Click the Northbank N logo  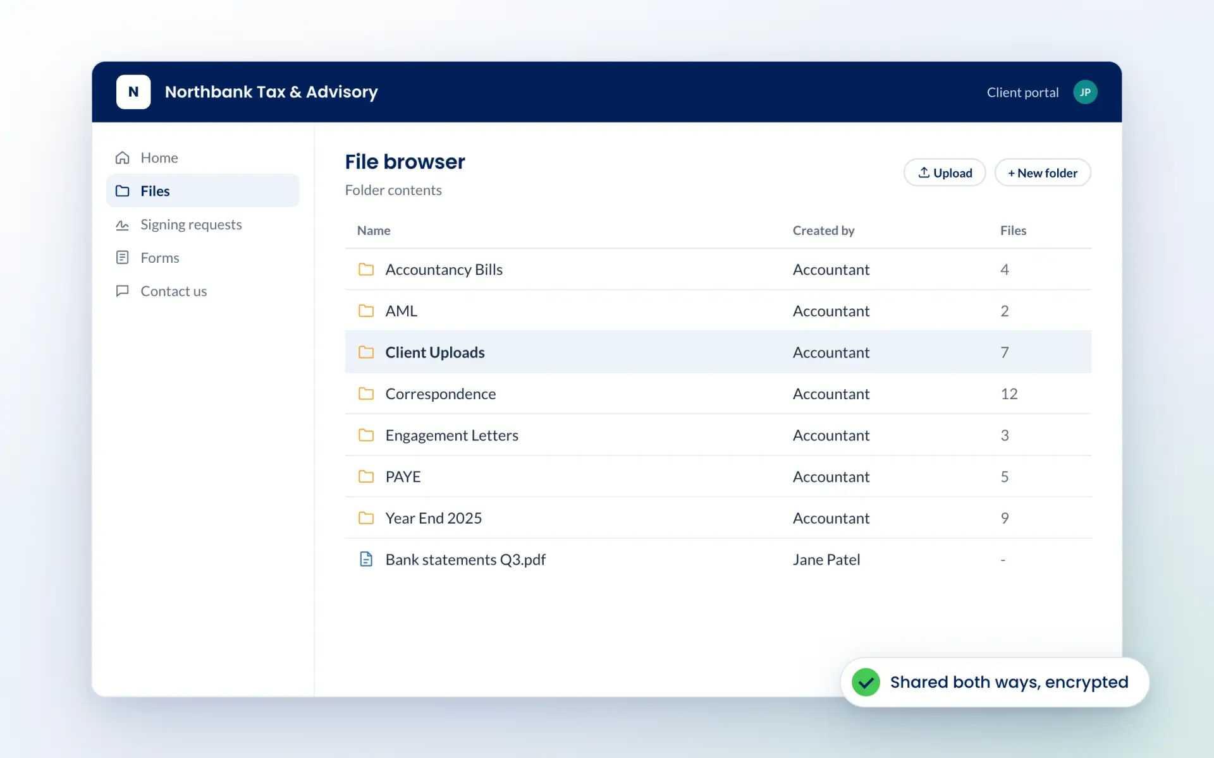click(x=133, y=92)
